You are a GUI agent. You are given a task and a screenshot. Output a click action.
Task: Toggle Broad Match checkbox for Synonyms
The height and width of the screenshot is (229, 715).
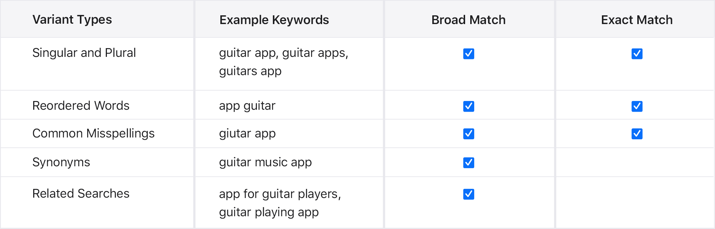pyautogui.click(x=468, y=163)
